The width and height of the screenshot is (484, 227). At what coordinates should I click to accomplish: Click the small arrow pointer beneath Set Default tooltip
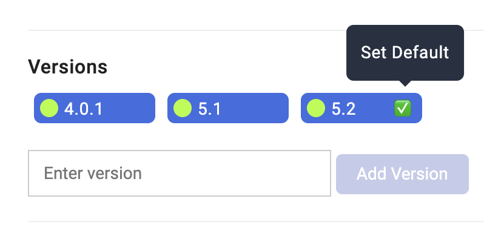405,83
